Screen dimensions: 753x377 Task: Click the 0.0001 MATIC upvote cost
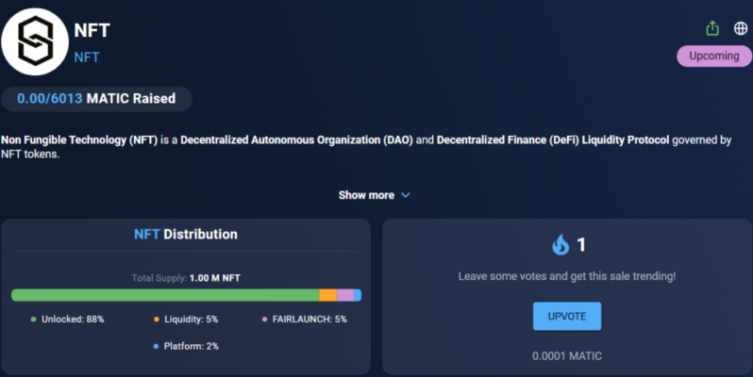(x=566, y=355)
